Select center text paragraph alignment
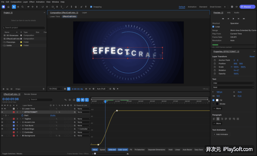Screen dimensions: 257x156 pos(218,119)
